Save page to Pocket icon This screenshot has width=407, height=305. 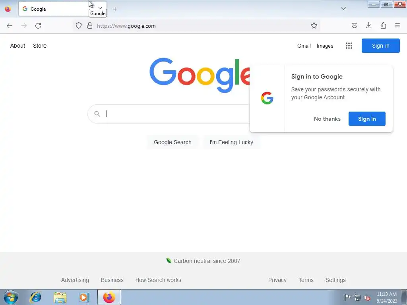coord(354,26)
